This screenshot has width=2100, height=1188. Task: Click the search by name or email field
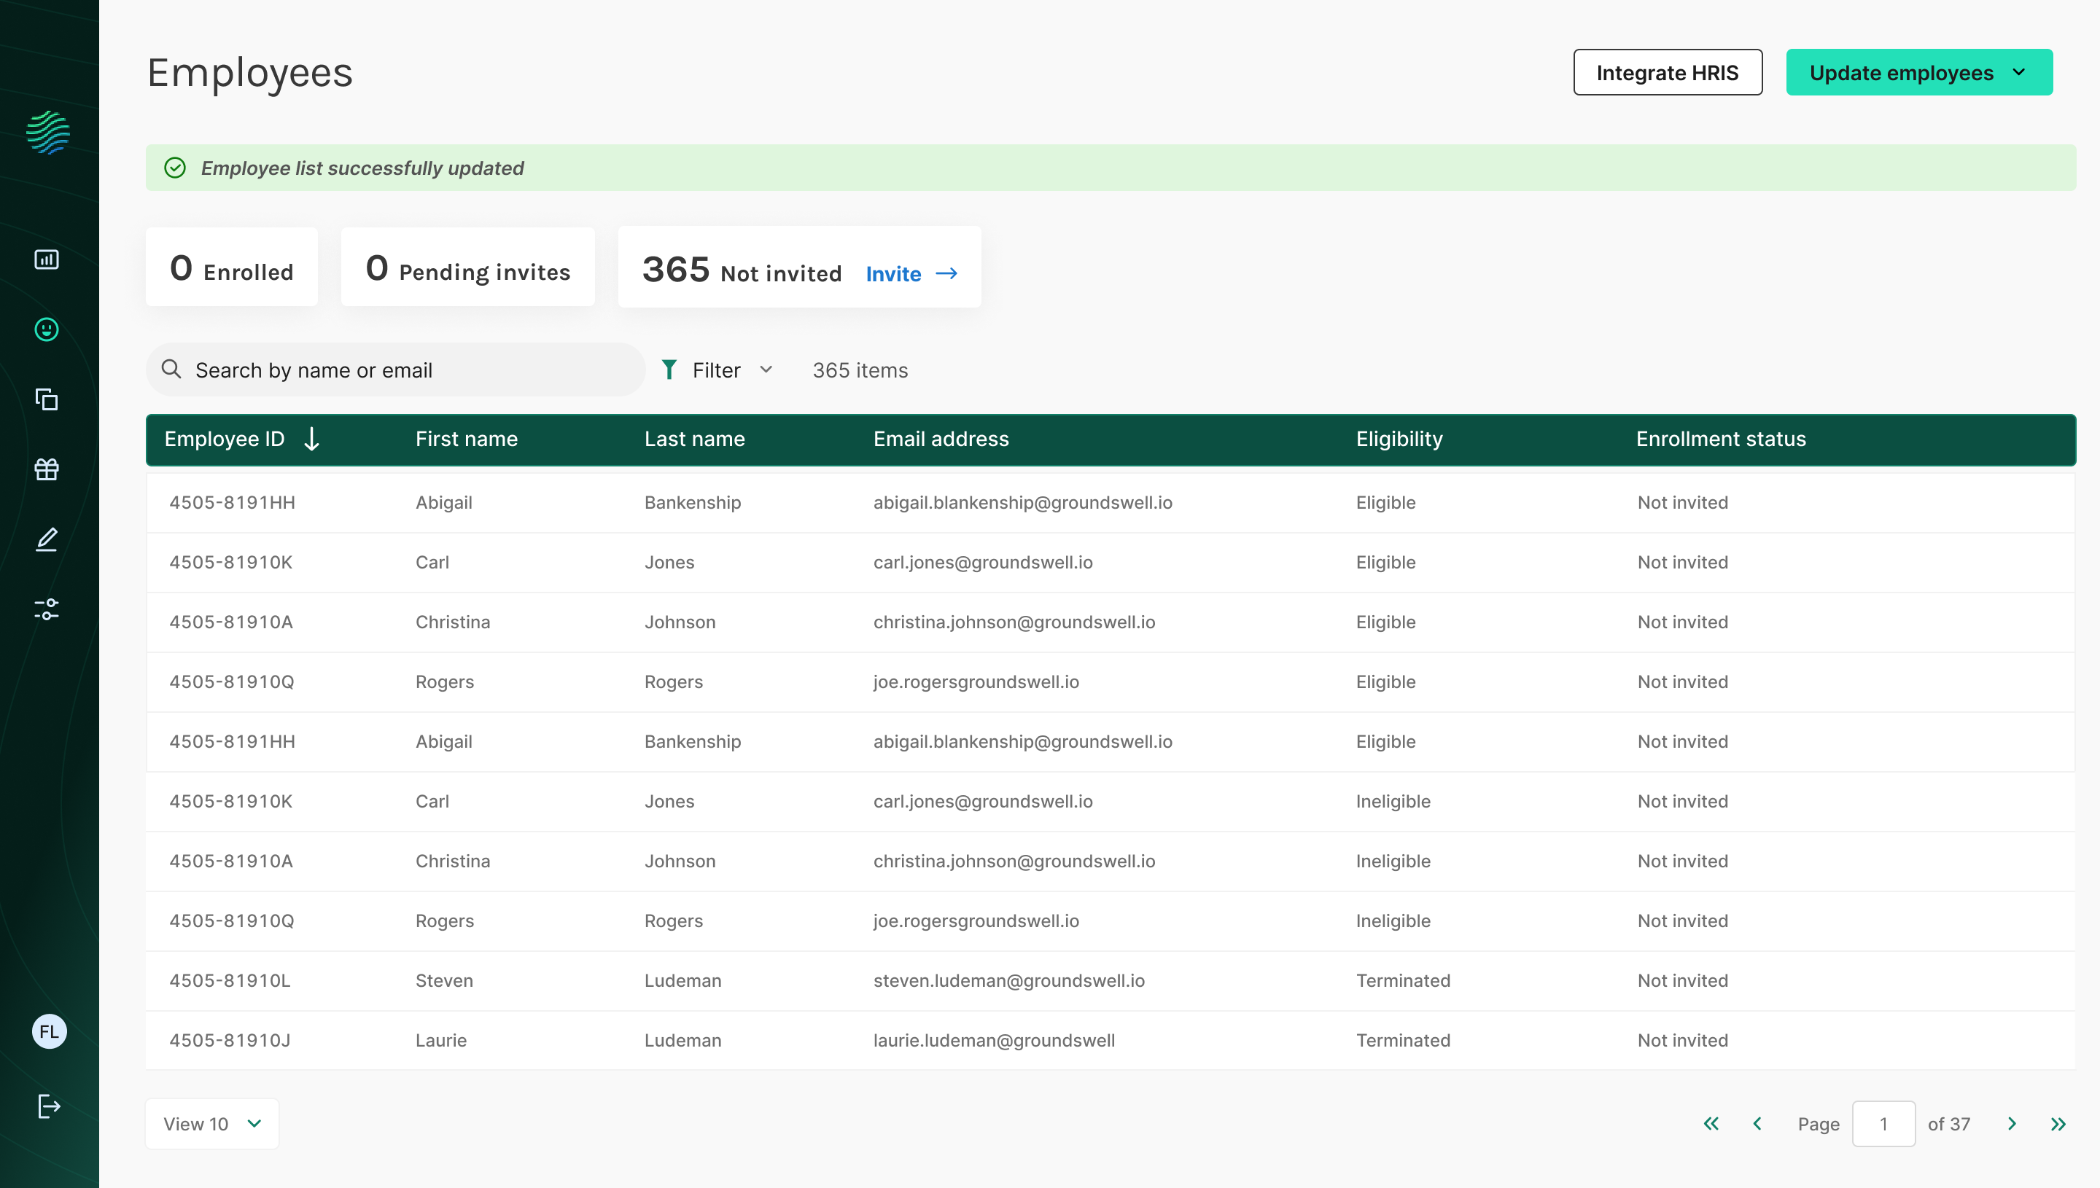click(x=396, y=370)
